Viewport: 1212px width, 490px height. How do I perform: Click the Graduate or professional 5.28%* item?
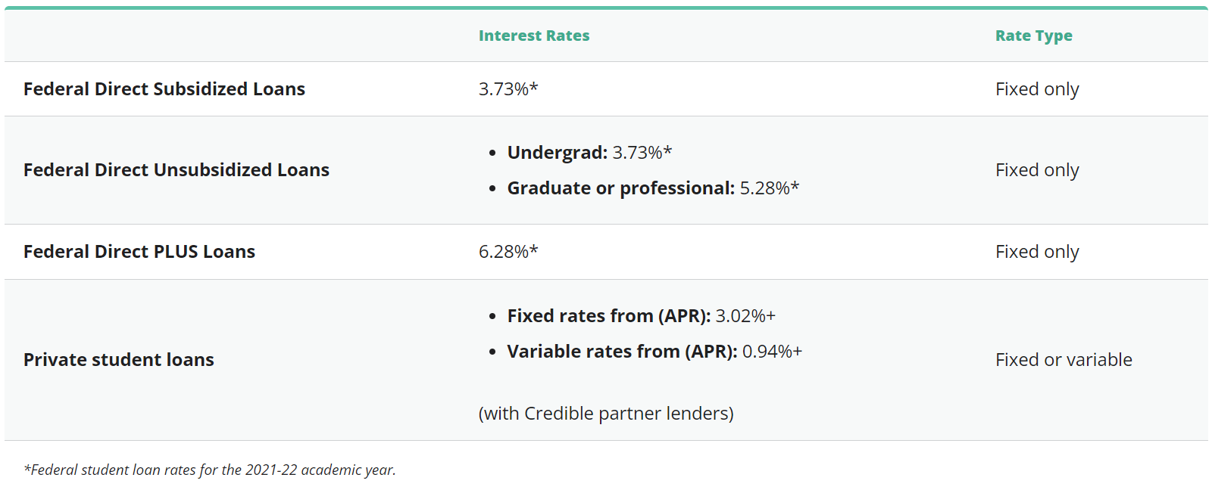pos(653,188)
